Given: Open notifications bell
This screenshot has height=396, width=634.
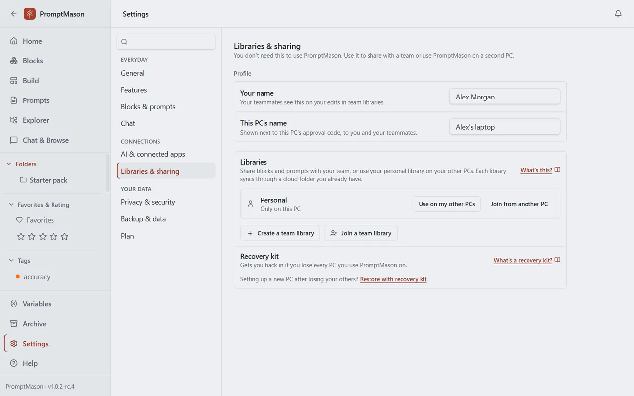Looking at the screenshot, I should click(618, 14).
